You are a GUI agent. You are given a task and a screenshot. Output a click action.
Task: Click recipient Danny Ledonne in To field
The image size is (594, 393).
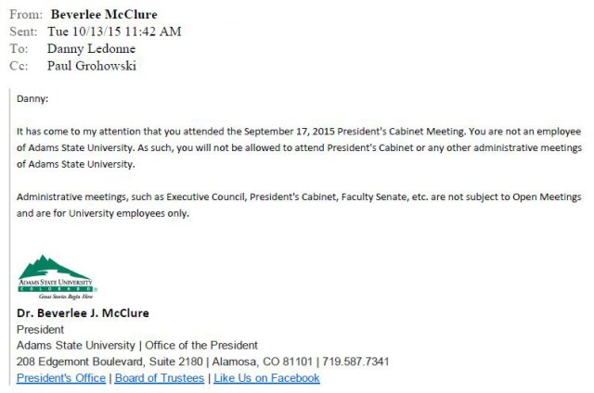click(x=89, y=48)
